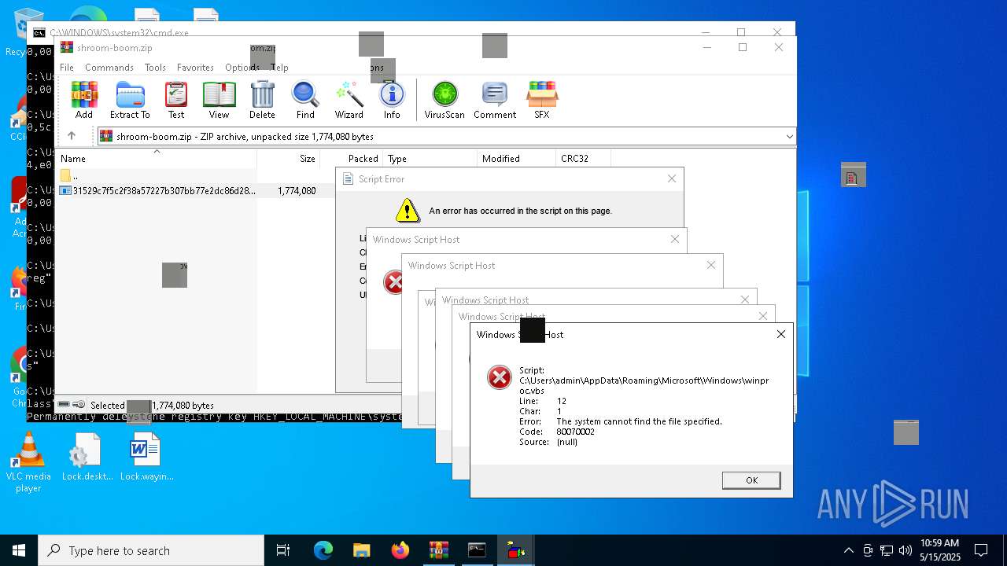Click the Extract To toolbar icon

130,101
